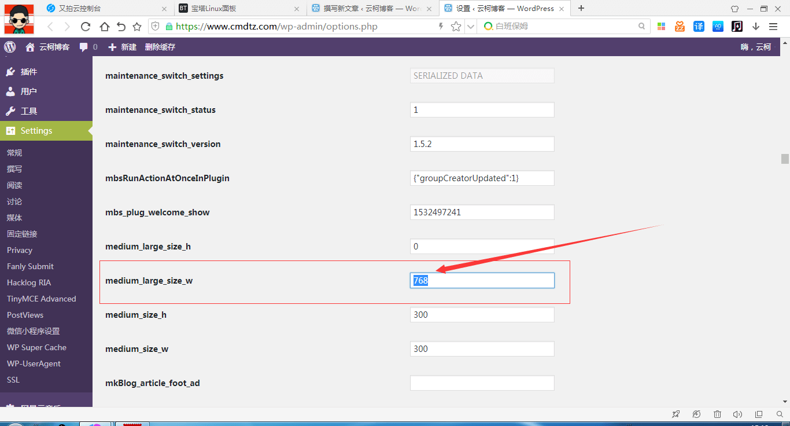Open WP Super Cache settings link

[x=36, y=347]
